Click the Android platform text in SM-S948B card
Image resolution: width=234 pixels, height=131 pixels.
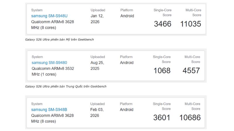(x=126, y=110)
